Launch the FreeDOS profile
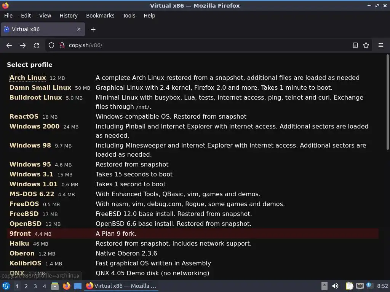 24,204
